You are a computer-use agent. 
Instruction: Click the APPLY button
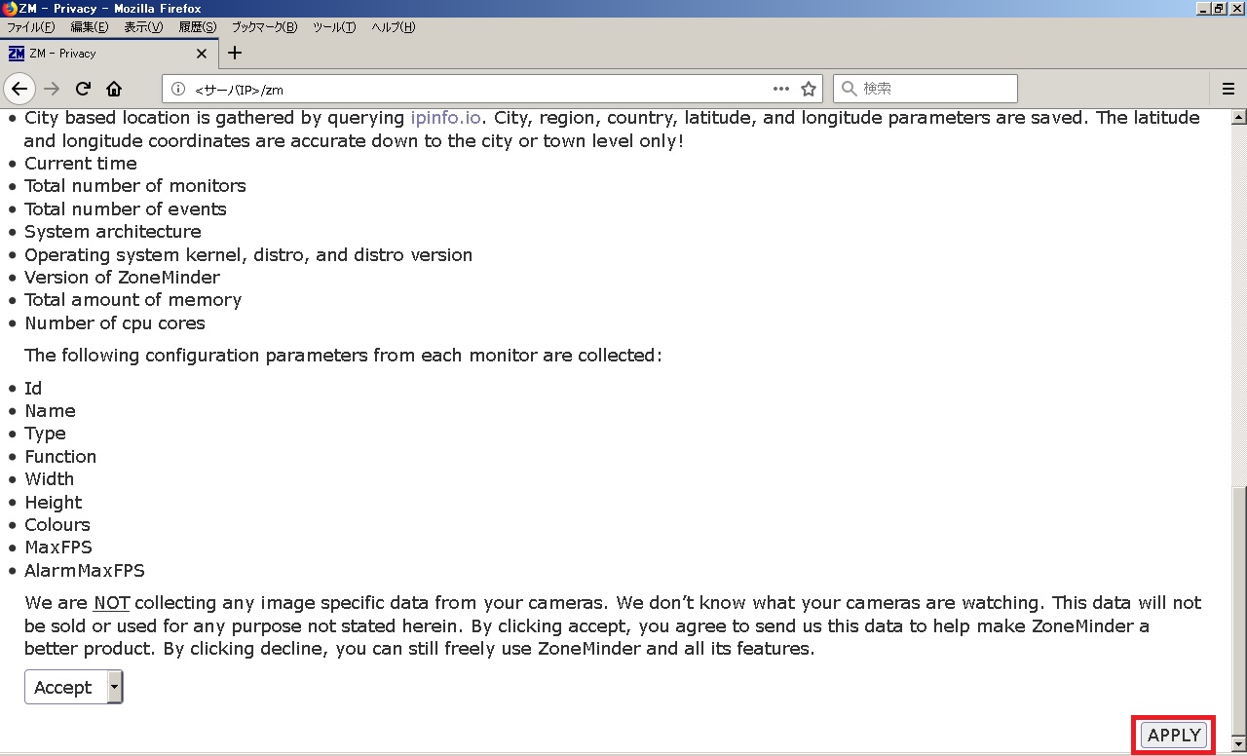click(1174, 736)
